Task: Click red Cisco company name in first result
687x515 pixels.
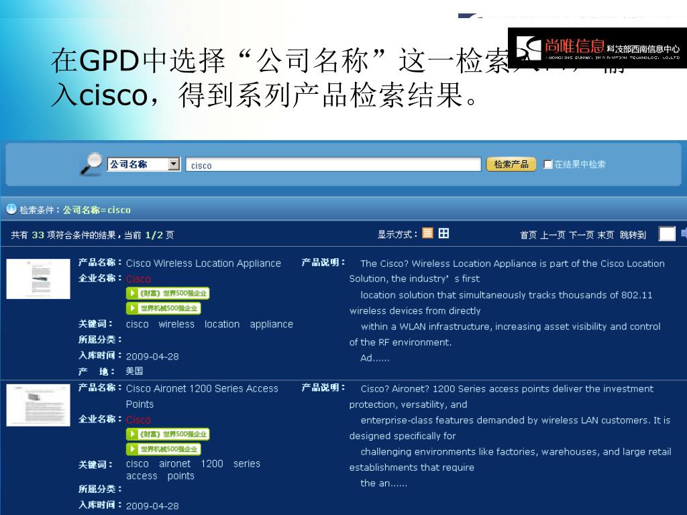Action: [138, 279]
